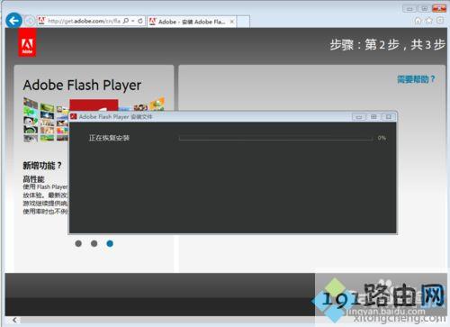Open a new blank browser tab
This screenshot has height=327, width=450.
click(x=243, y=22)
